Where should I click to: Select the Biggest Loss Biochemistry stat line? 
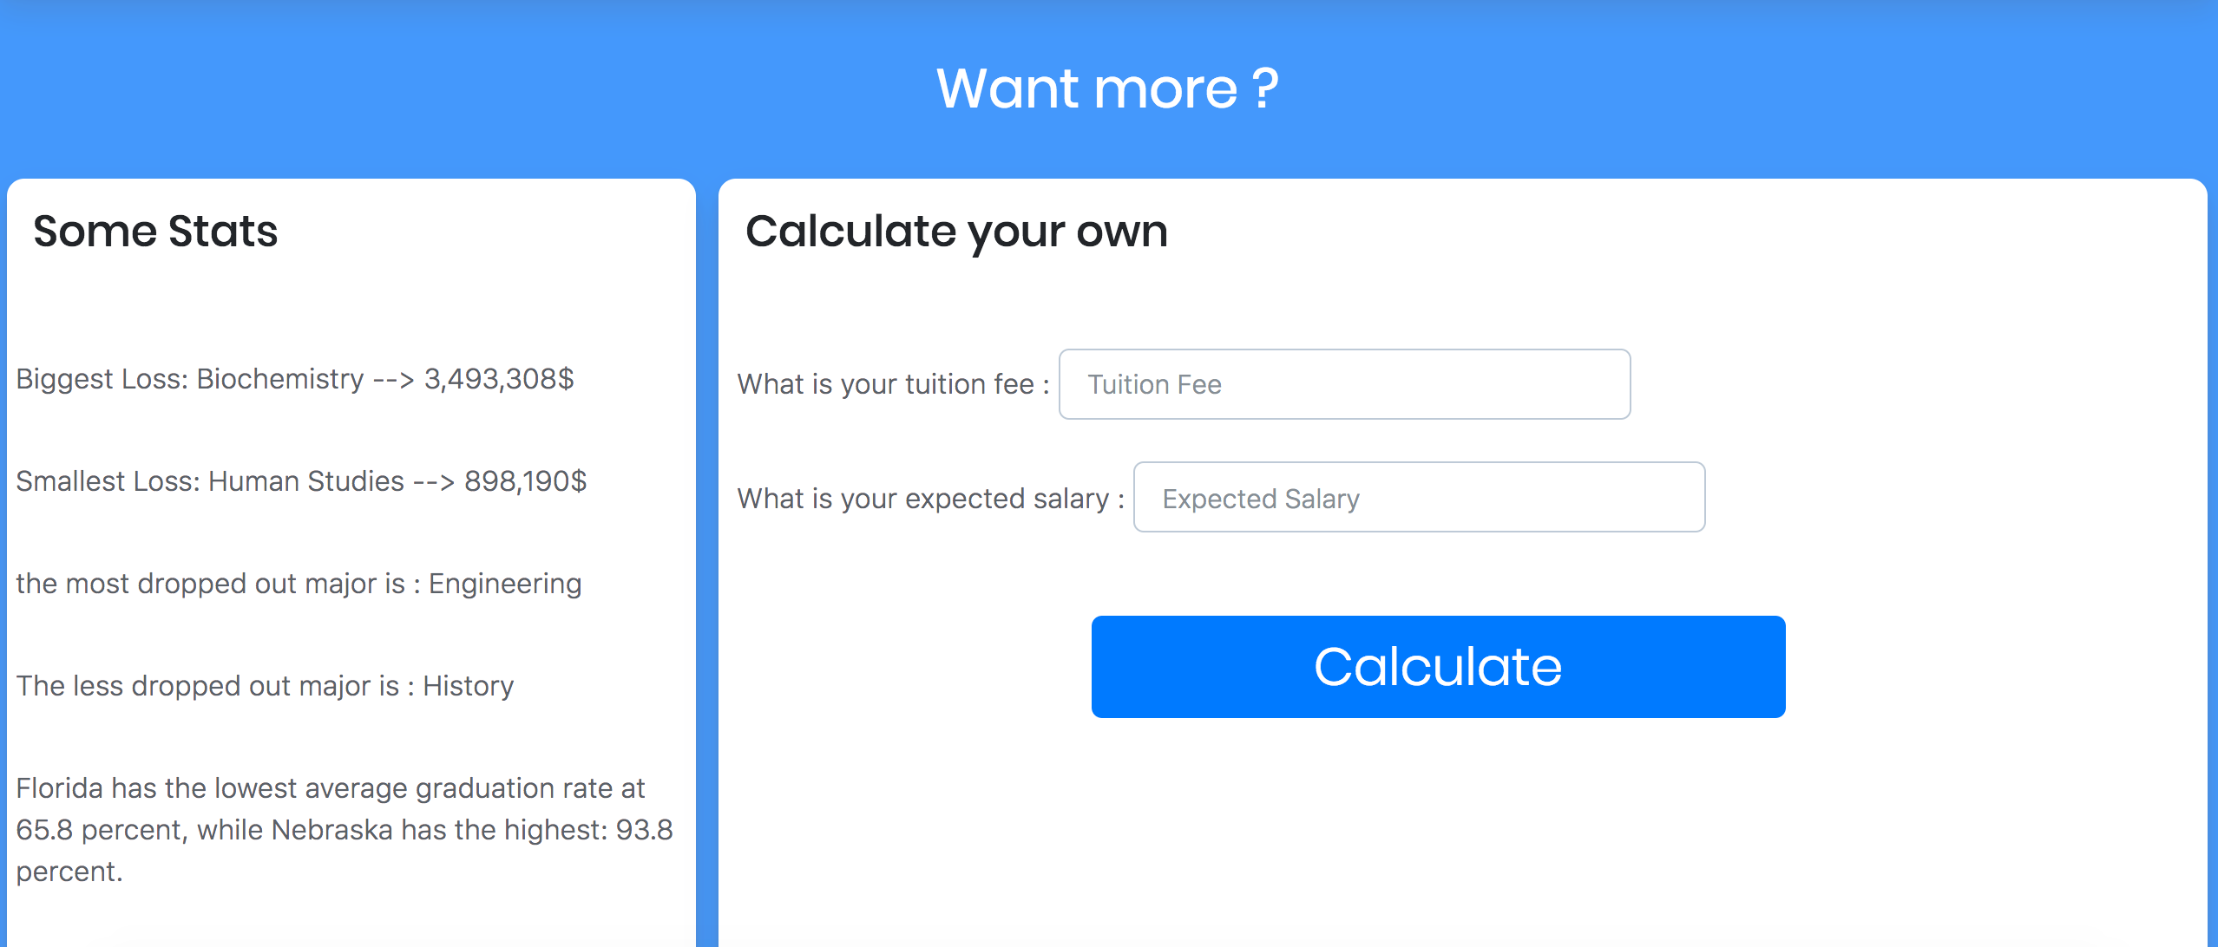(298, 379)
